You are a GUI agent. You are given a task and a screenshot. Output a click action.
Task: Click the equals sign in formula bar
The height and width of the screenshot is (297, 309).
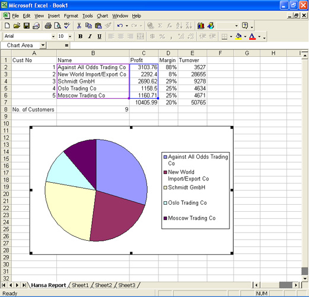tap(66, 46)
